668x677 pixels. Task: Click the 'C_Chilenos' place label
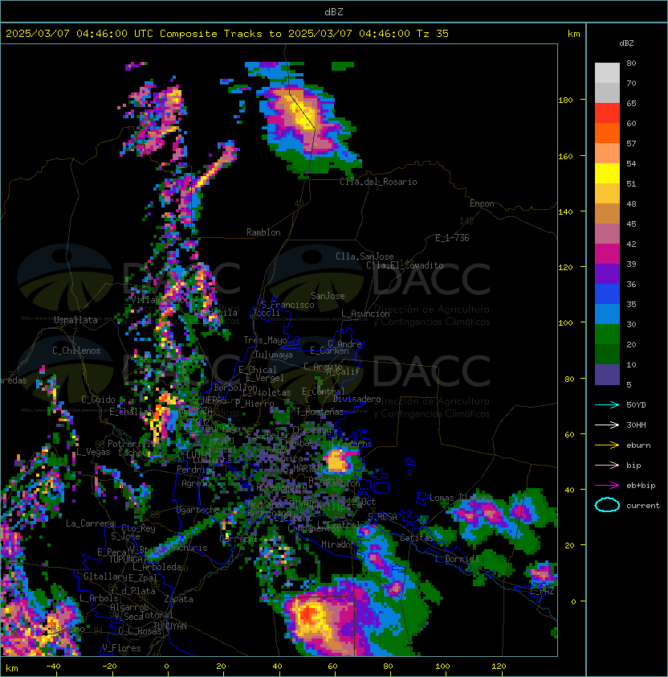point(76,351)
